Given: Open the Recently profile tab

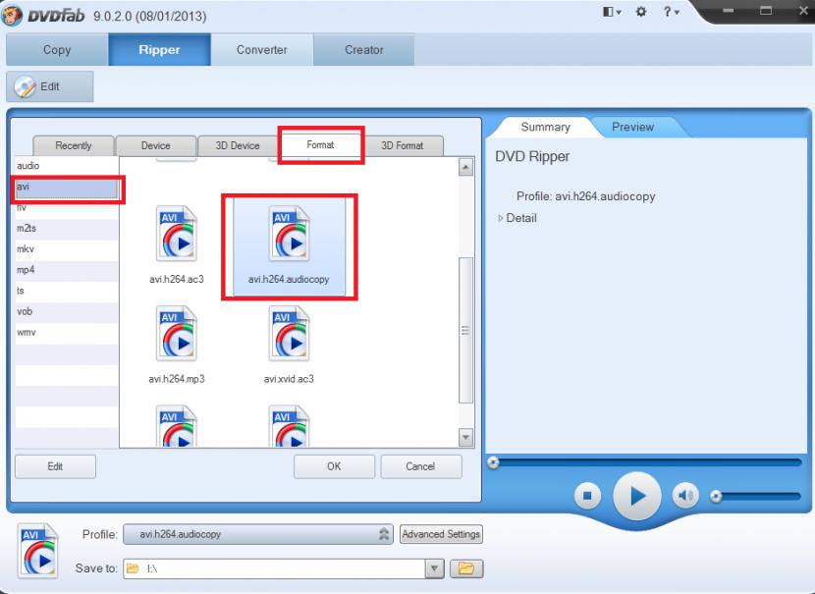Looking at the screenshot, I should [x=74, y=145].
